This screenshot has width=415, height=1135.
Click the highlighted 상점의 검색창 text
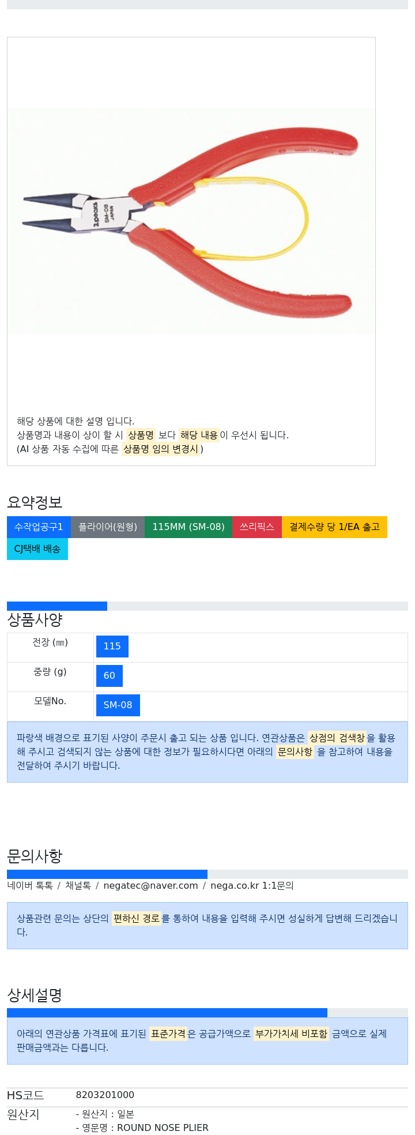(337, 738)
